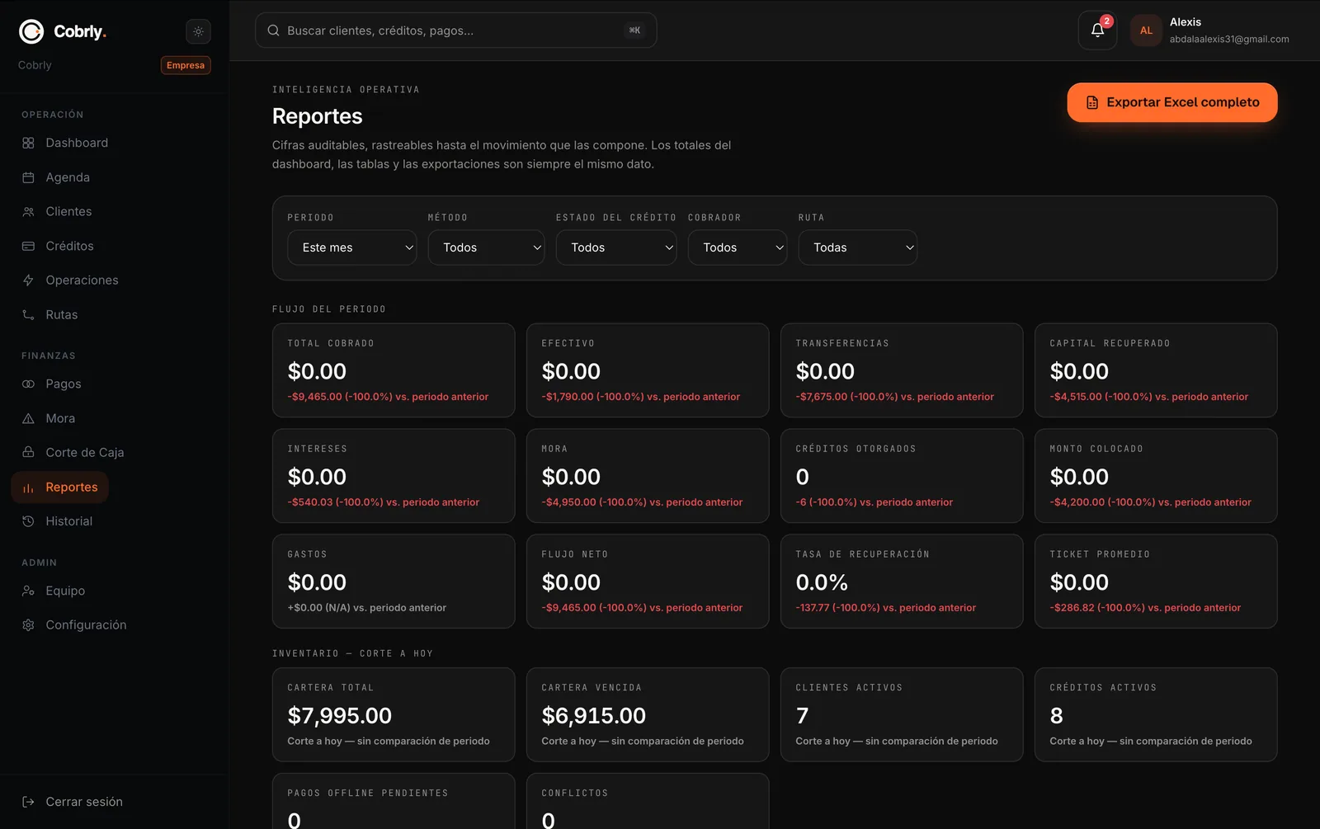Click the Clientes Activos value 7
The height and width of the screenshot is (829, 1320).
click(803, 715)
